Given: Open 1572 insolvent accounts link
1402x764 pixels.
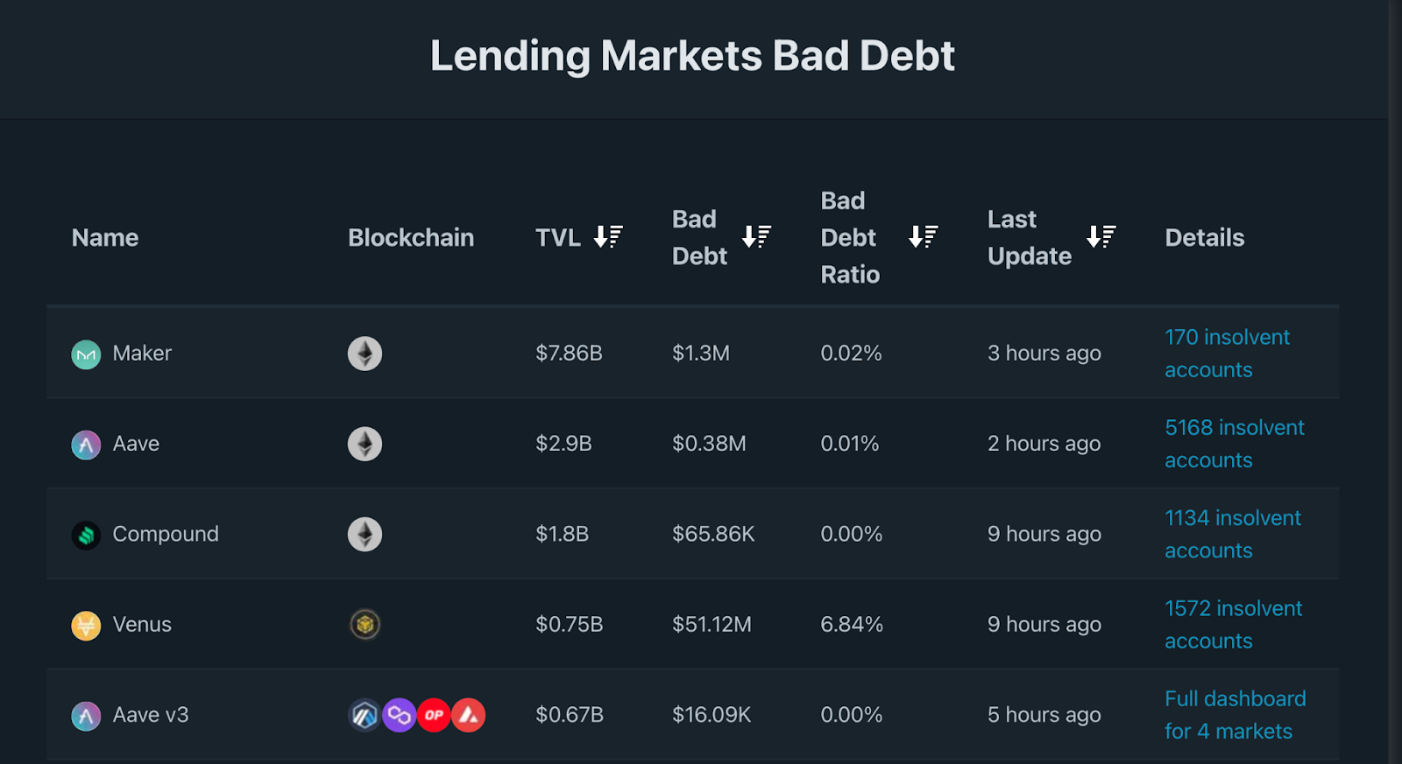Looking at the screenshot, I should click(1233, 624).
